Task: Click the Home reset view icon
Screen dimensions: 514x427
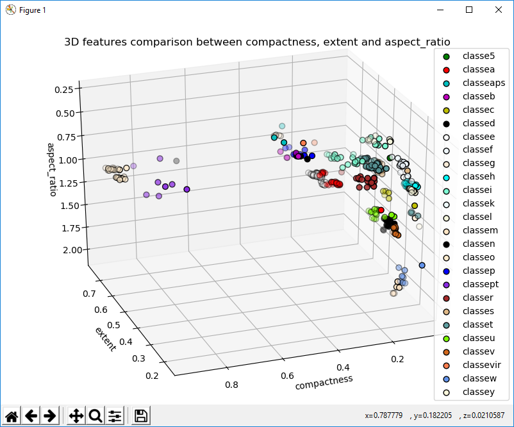Action: tap(12, 415)
